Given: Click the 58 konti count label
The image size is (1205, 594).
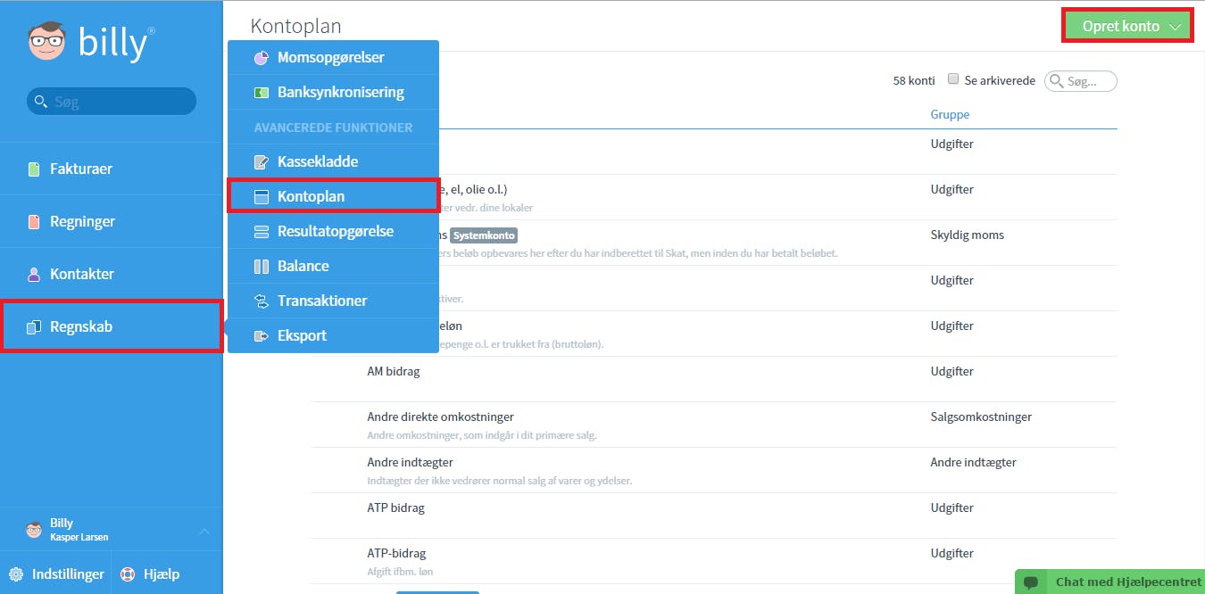Looking at the screenshot, I should [x=914, y=80].
